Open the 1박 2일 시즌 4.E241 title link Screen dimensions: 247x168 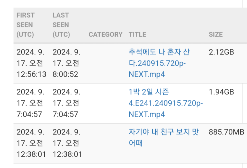166,103
